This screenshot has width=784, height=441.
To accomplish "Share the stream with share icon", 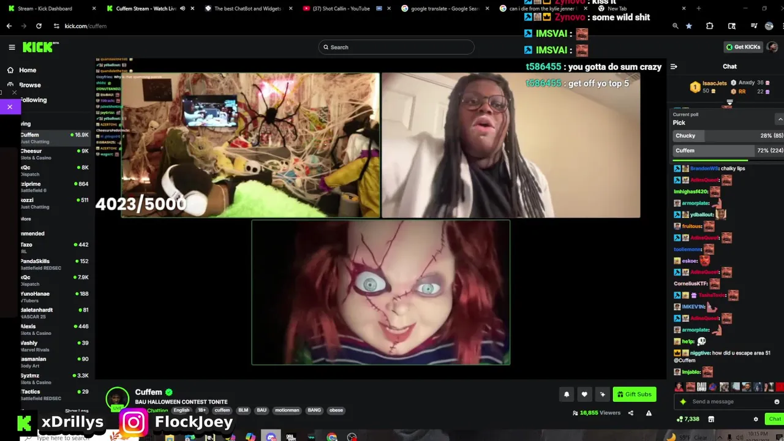I will 631,413.
